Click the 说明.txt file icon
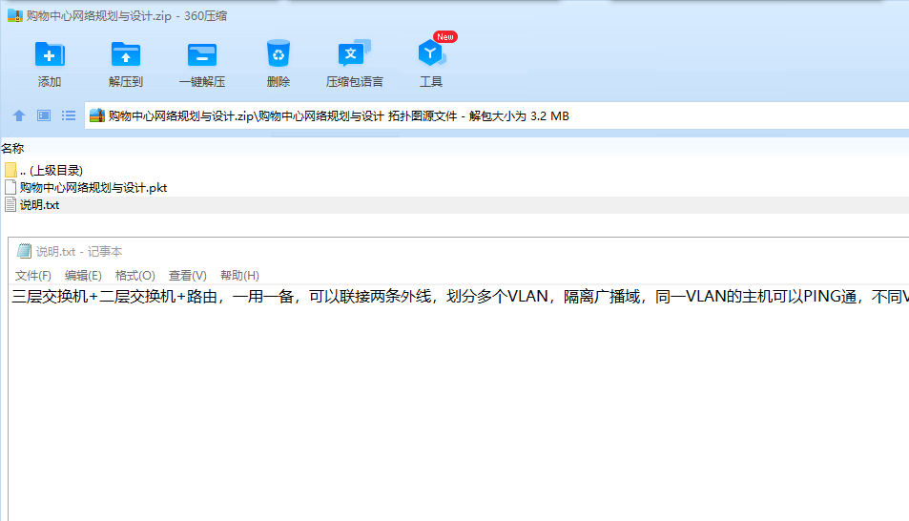This screenshot has width=909, height=521. 10,204
